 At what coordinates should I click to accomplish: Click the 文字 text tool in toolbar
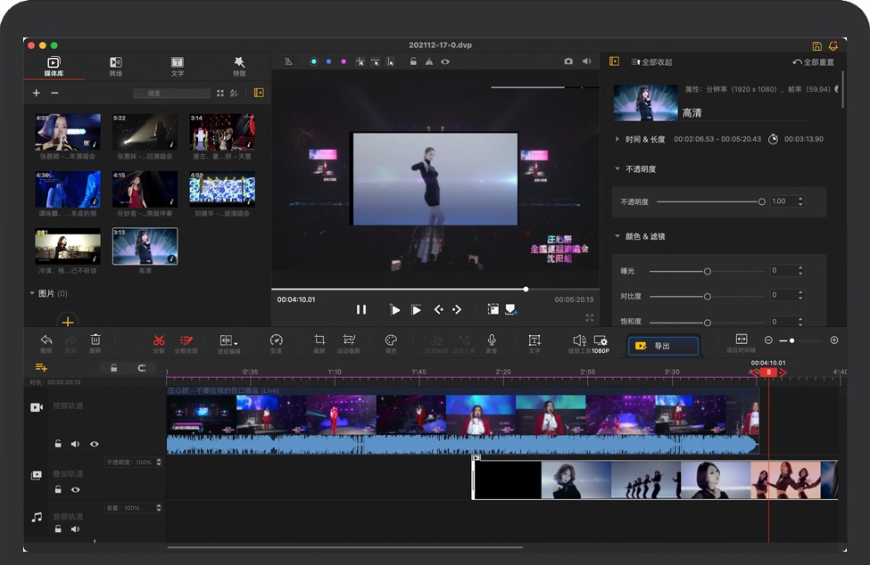(534, 340)
